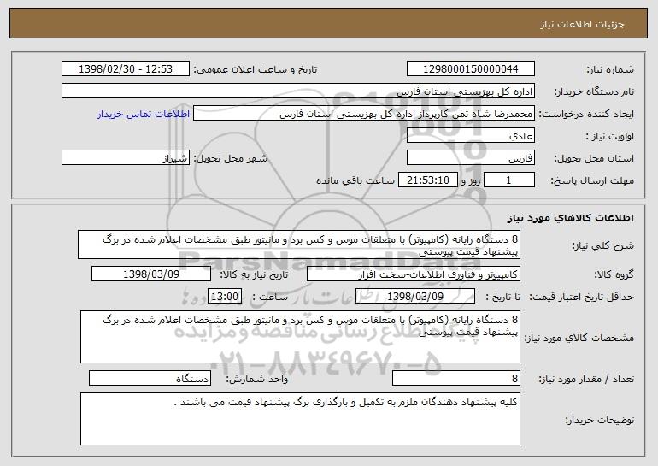Select the buyer notes text box
The image size is (658, 466).
coord(300,419)
